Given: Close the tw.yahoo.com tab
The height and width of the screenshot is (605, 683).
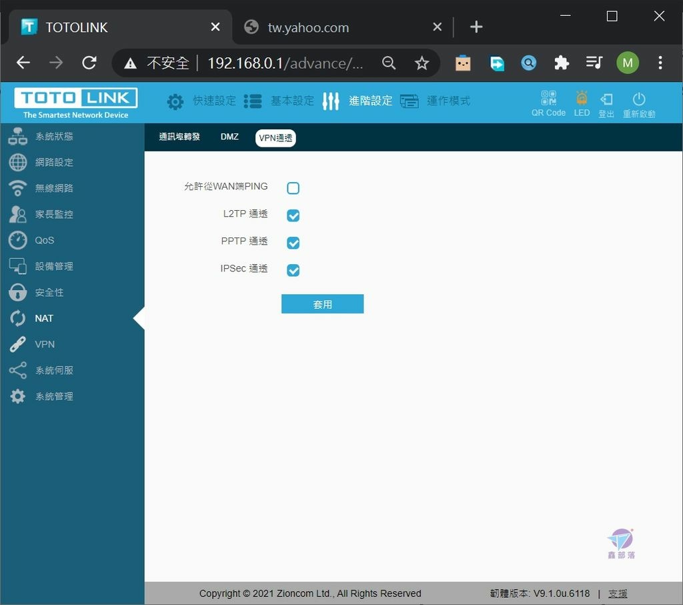Looking at the screenshot, I should tap(438, 27).
